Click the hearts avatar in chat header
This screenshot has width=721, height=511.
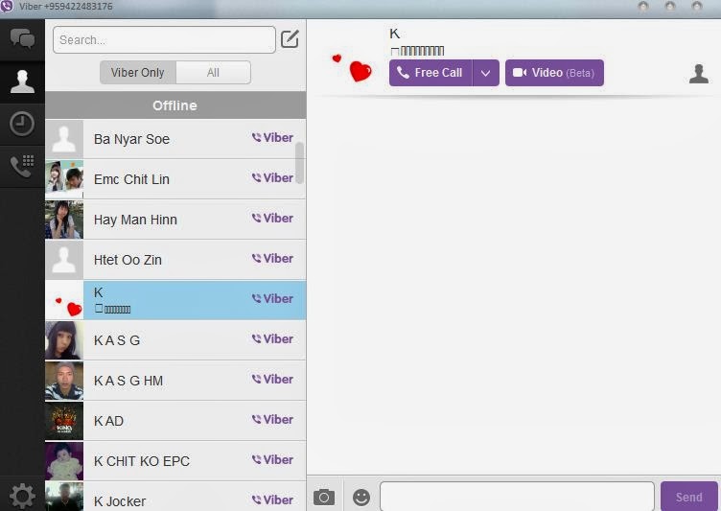click(352, 68)
